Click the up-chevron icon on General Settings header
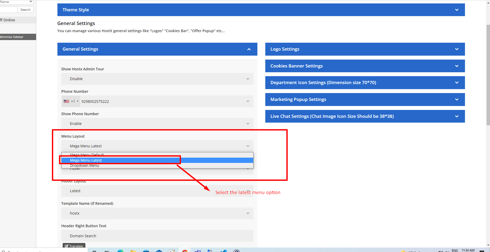This screenshot has height=252, width=490. click(249, 49)
